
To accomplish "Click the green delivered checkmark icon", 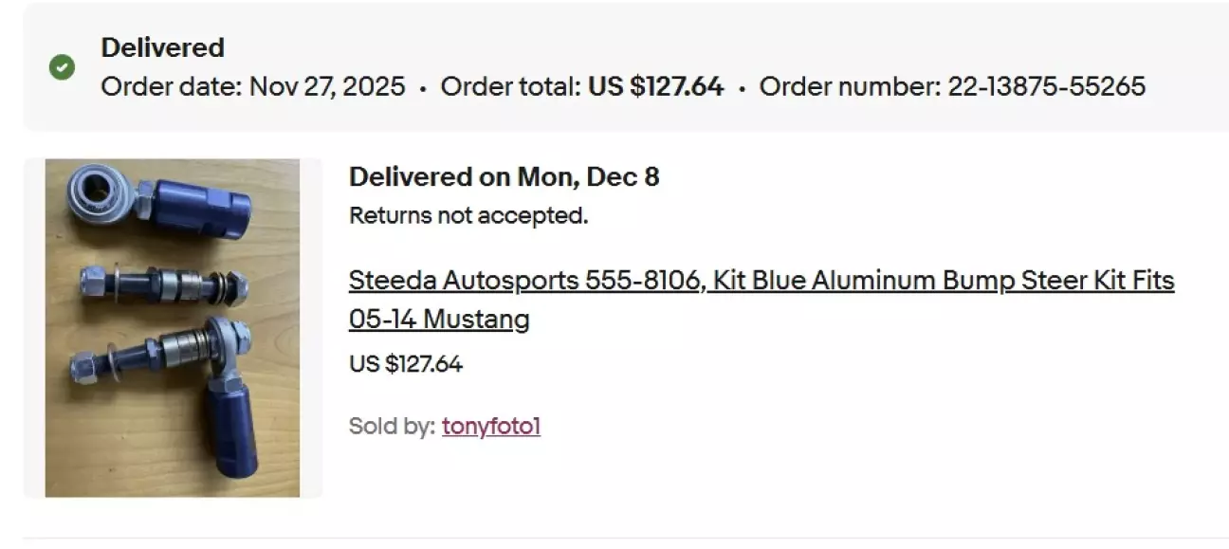I will [63, 67].
